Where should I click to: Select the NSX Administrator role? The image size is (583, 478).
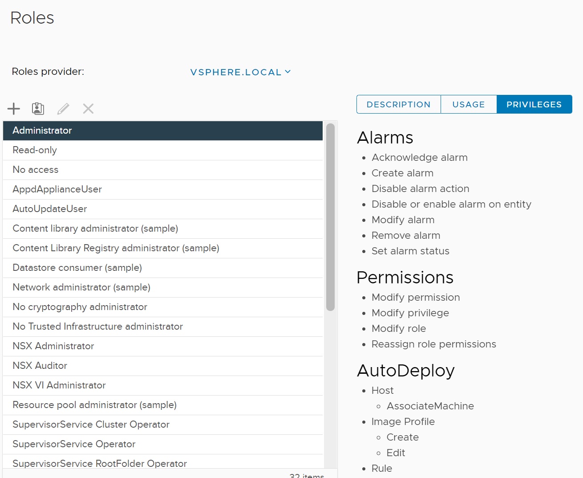pyautogui.click(x=163, y=346)
